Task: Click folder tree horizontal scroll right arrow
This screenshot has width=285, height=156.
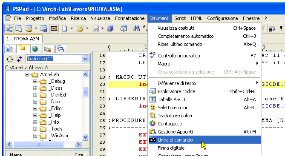Action: 78,145
